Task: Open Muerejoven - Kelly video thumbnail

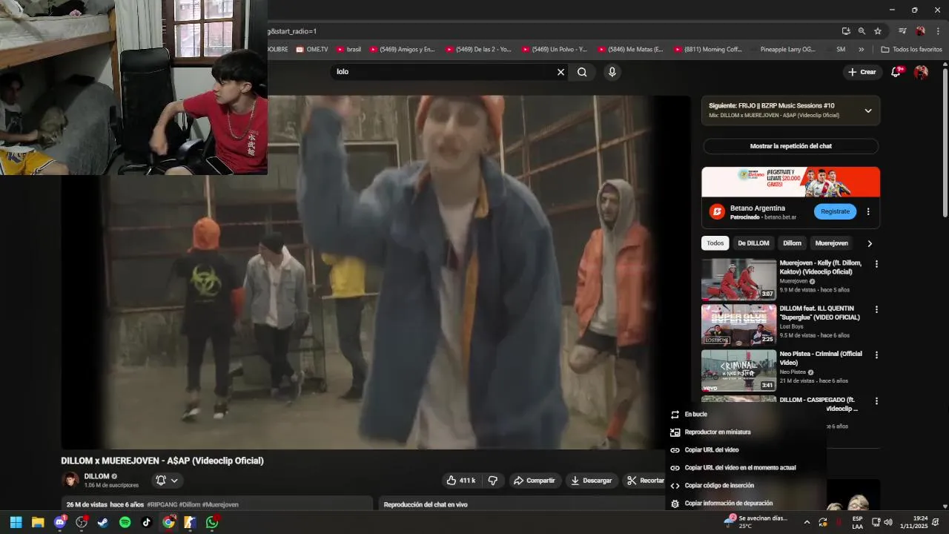Action: point(738,279)
